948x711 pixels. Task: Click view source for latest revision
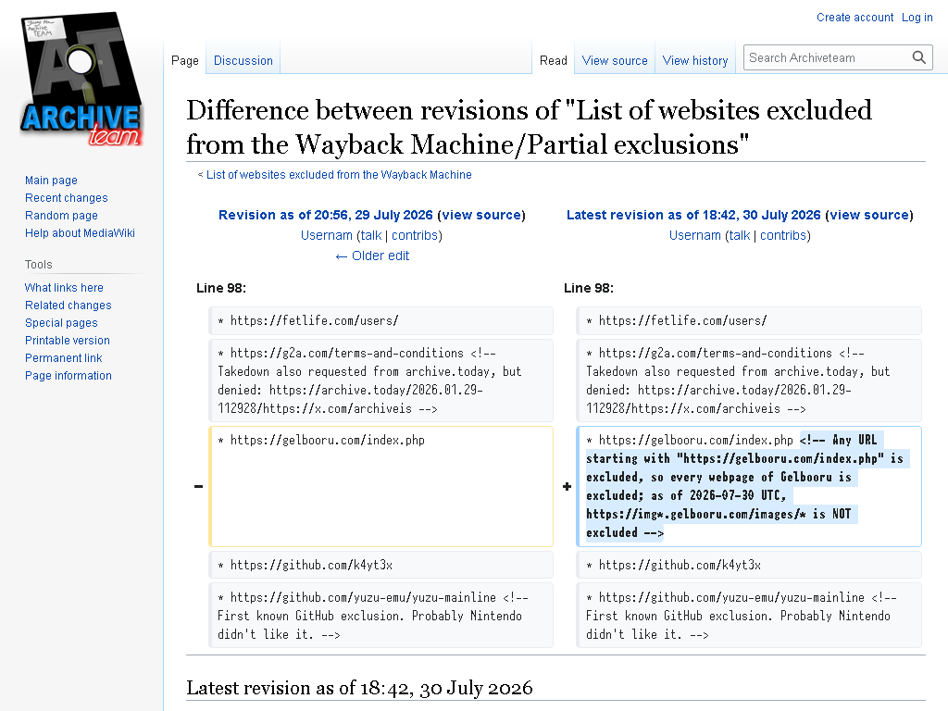[x=869, y=215]
